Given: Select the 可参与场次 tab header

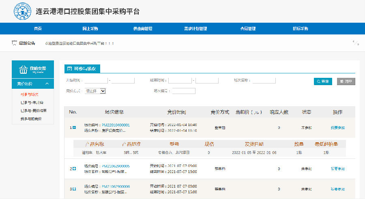Looking at the screenshot, I should point(82,68).
